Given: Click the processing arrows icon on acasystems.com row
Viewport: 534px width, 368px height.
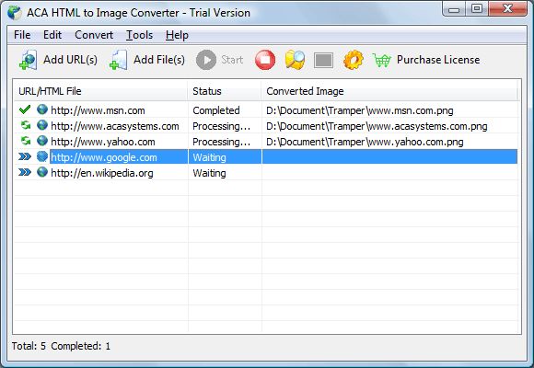Looking at the screenshot, I should (x=26, y=125).
